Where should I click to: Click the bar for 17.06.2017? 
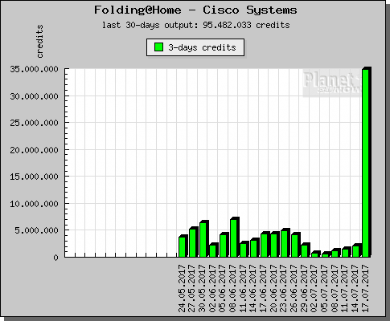tap(265, 245)
